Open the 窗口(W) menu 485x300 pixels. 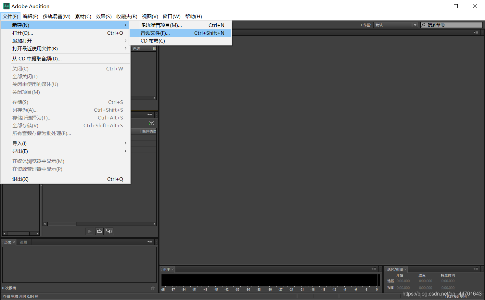[172, 17]
